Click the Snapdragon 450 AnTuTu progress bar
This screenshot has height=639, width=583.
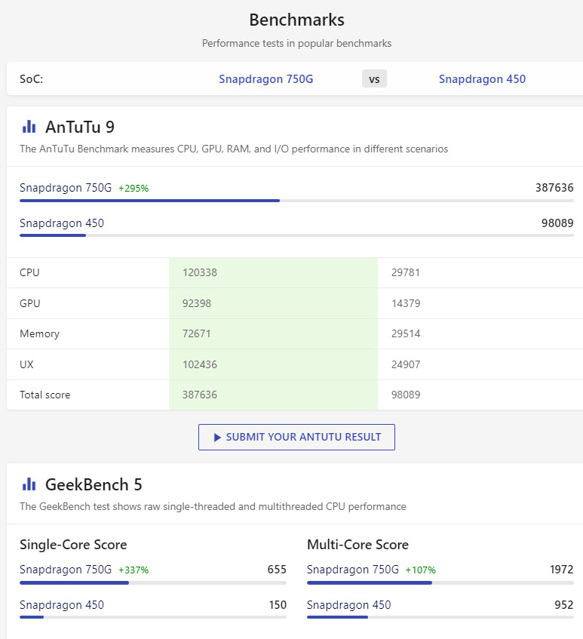(296, 235)
